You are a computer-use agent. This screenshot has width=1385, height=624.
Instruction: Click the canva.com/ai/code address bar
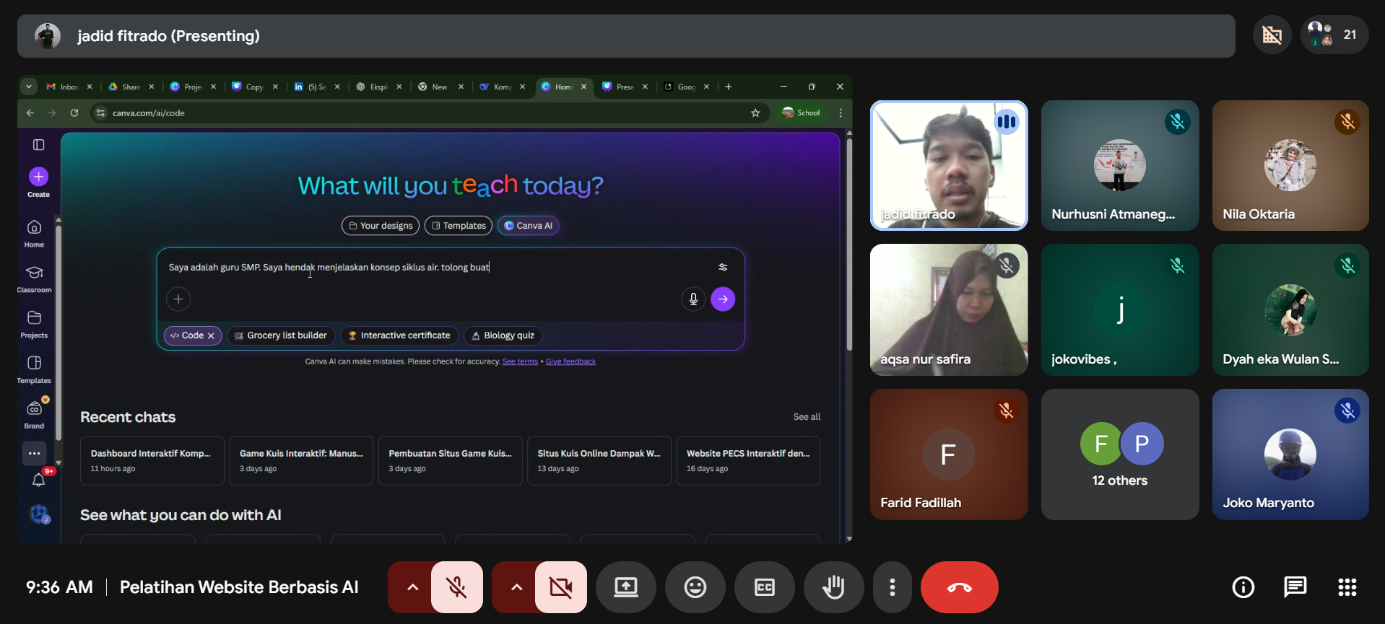pyautogui.click(x=429, y=113)
